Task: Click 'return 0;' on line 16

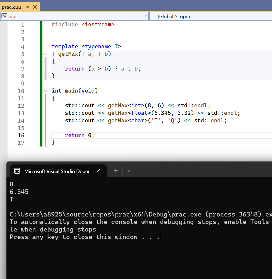Action: (79, 135)
